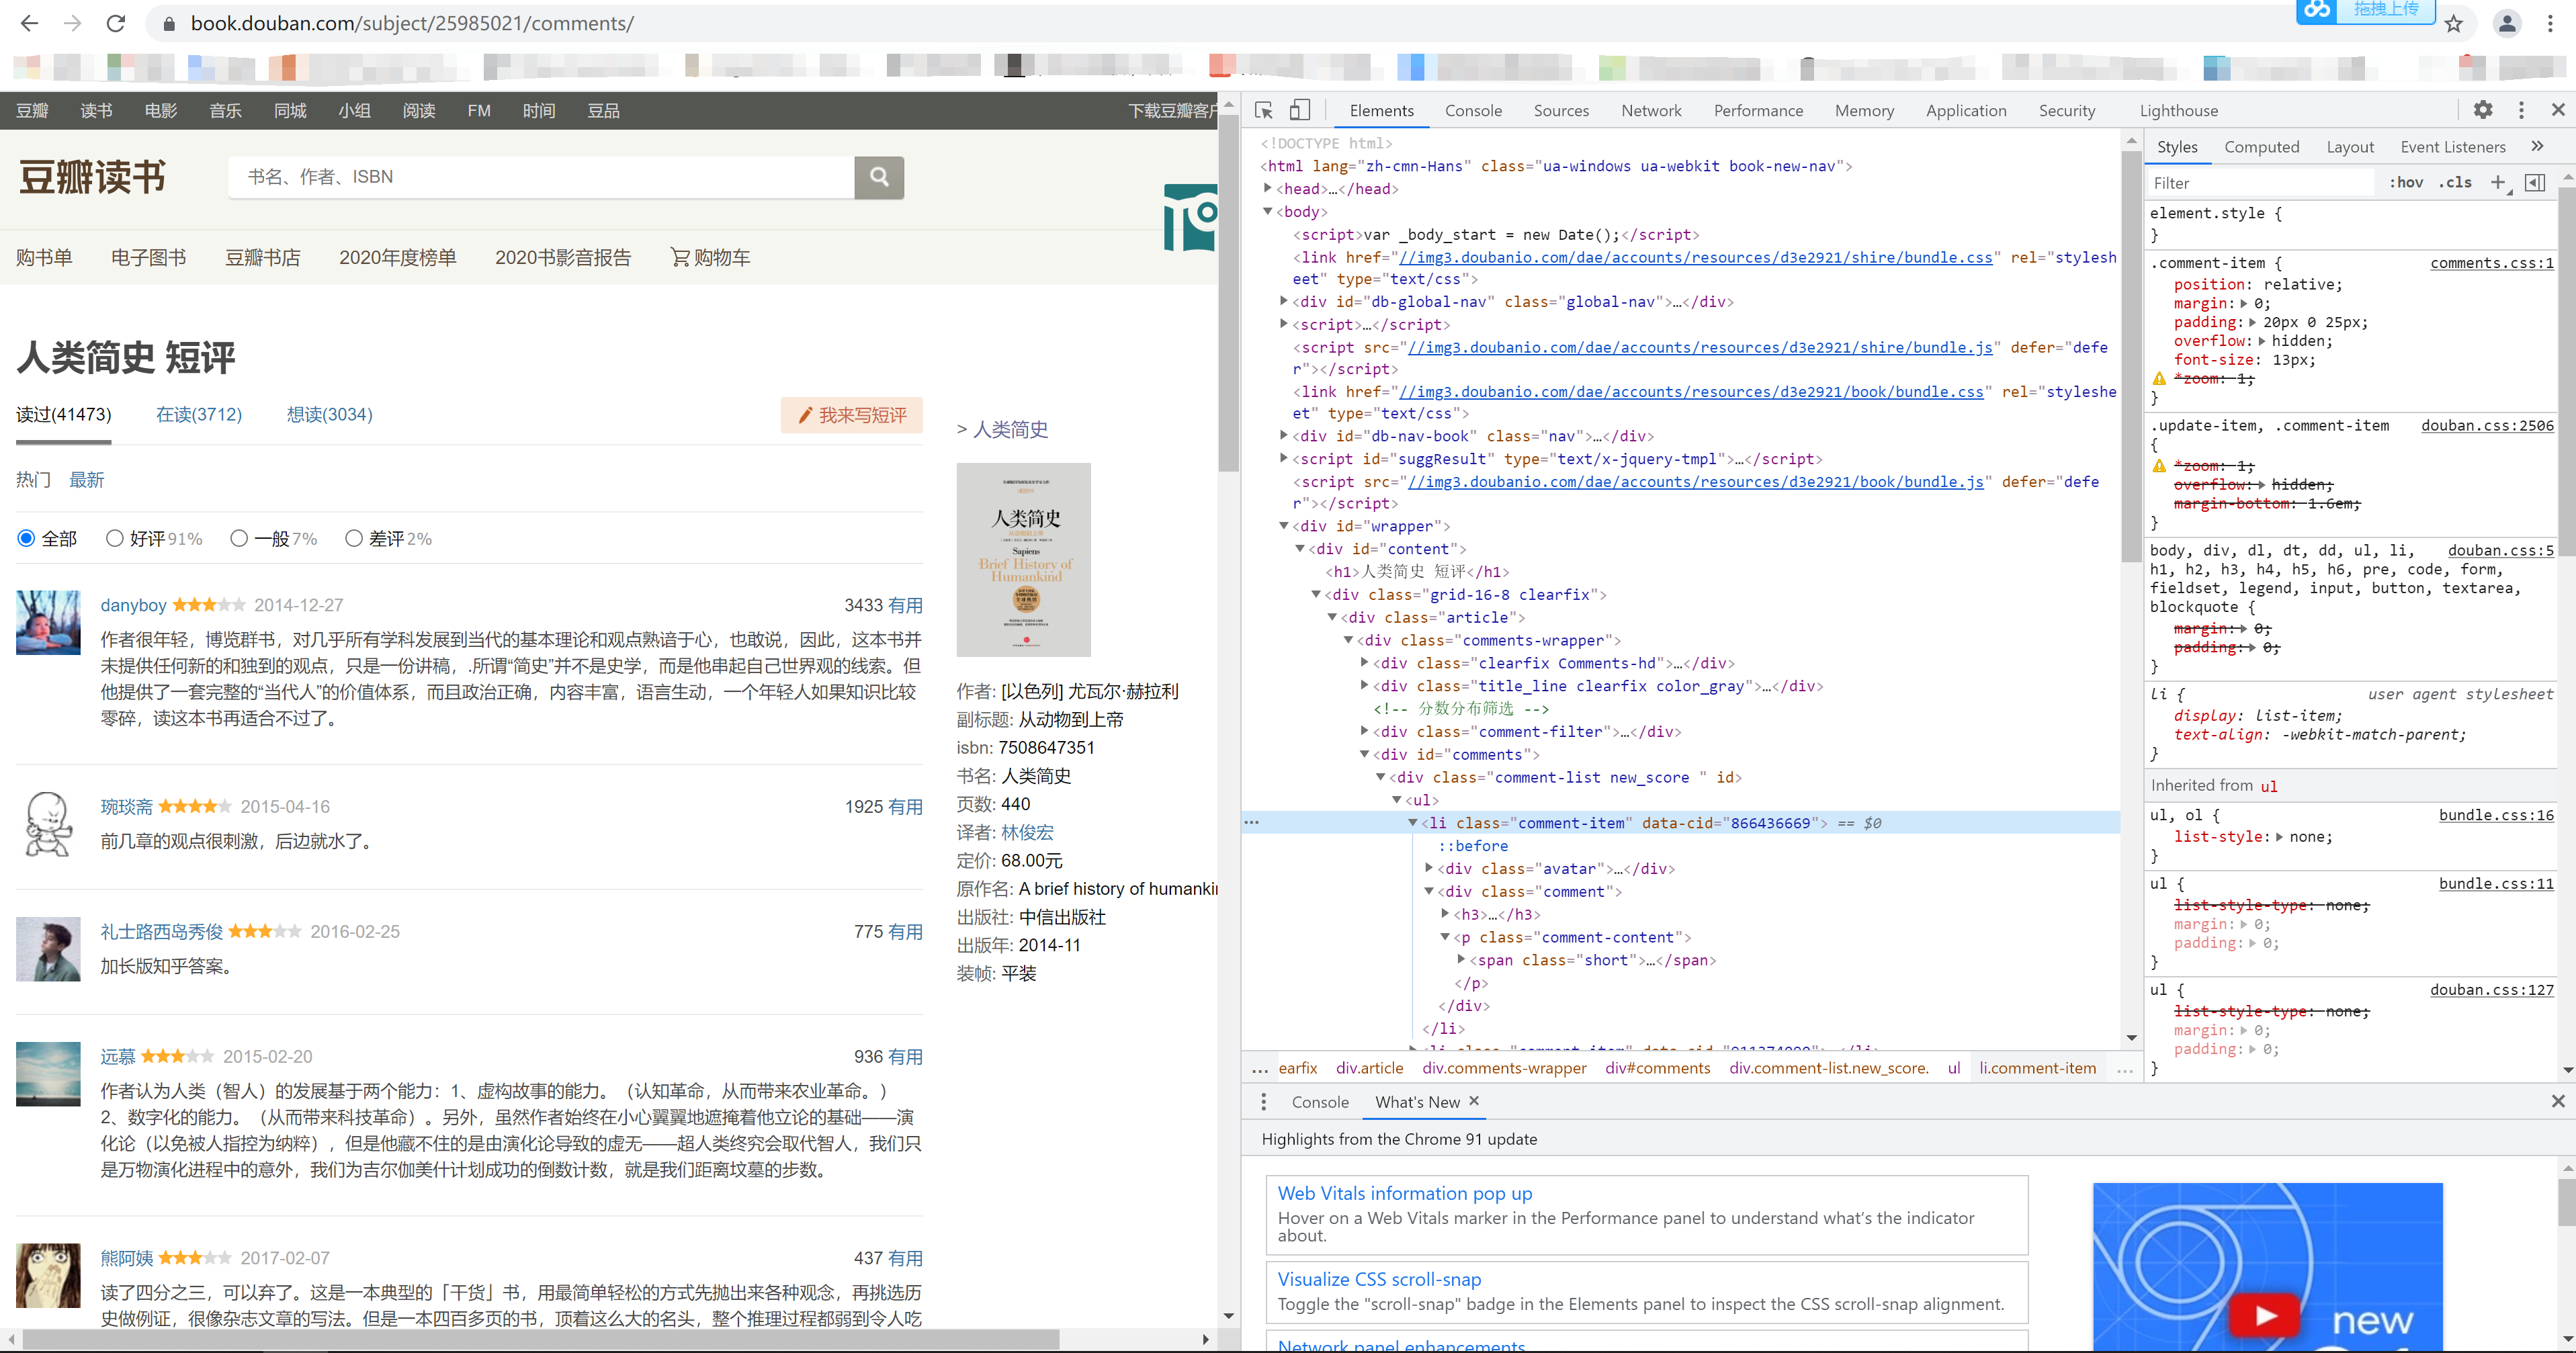Click the Styles filter input field
This screenshot has width=2576, height=1353.
tap(2260, 183)
